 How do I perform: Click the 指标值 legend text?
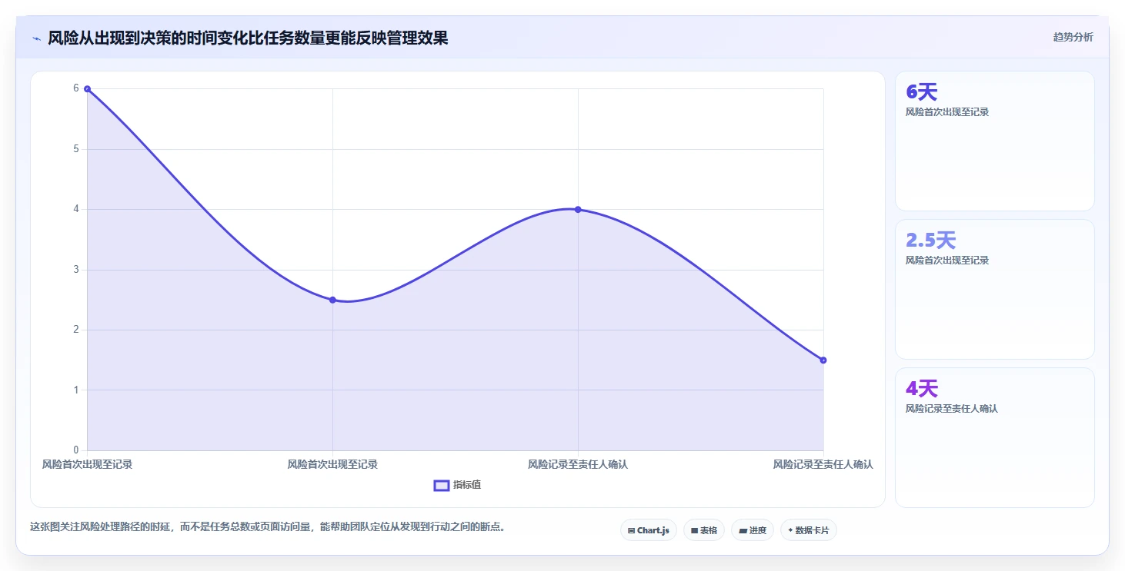[x=467, y=485]
